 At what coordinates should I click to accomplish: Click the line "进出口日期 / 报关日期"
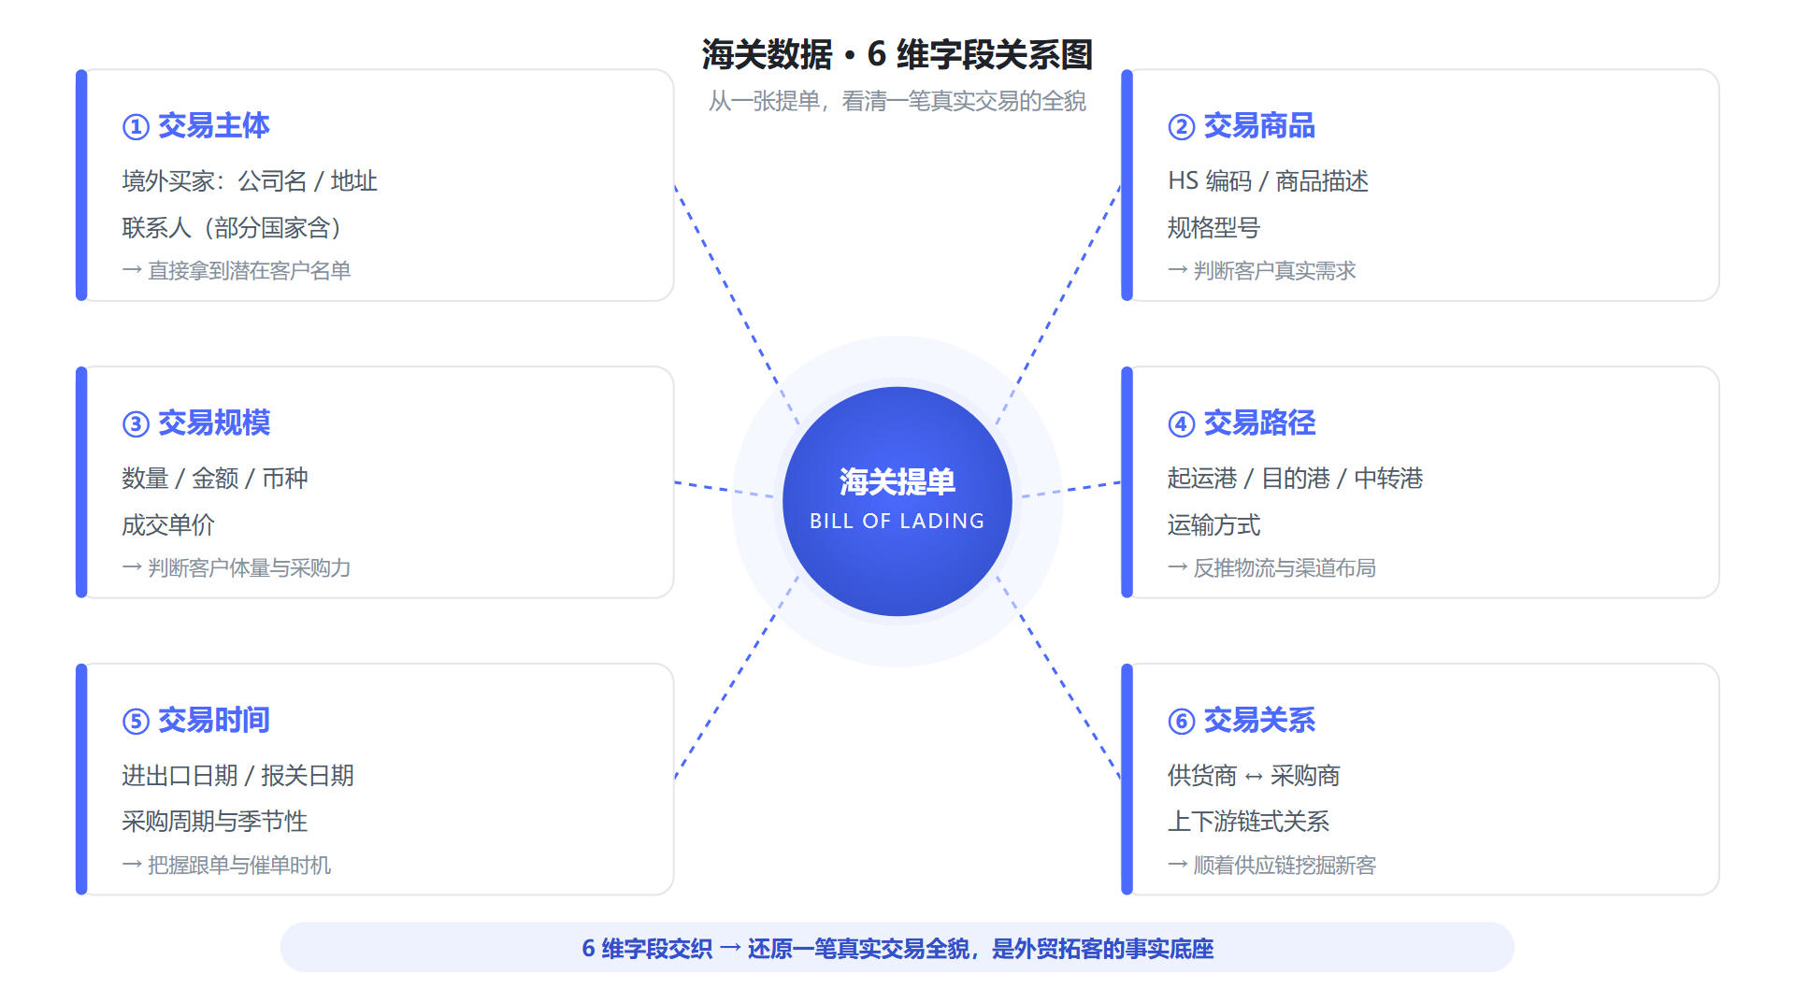click(x=238, y=775)
